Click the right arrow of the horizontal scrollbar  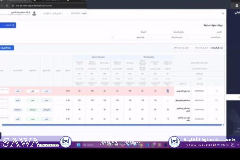(223, 125)
